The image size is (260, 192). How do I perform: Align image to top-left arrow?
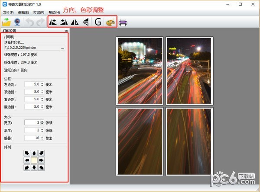pyautogui.click(x=27, y=153)
